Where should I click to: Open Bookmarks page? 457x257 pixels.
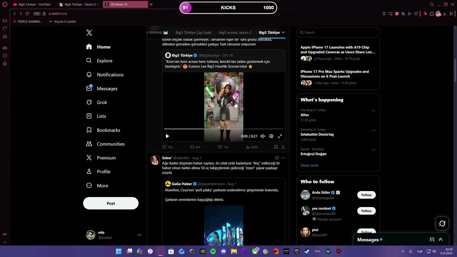click(x=103, y=130)
